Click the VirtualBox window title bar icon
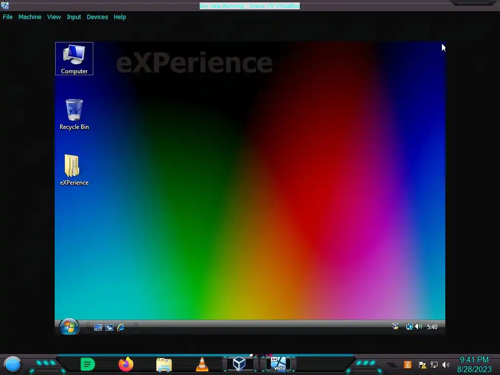 tap(5, 5)
